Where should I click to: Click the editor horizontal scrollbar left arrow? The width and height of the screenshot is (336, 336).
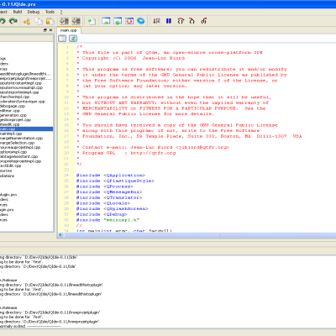pyautogui.click(x=60, y=235)
